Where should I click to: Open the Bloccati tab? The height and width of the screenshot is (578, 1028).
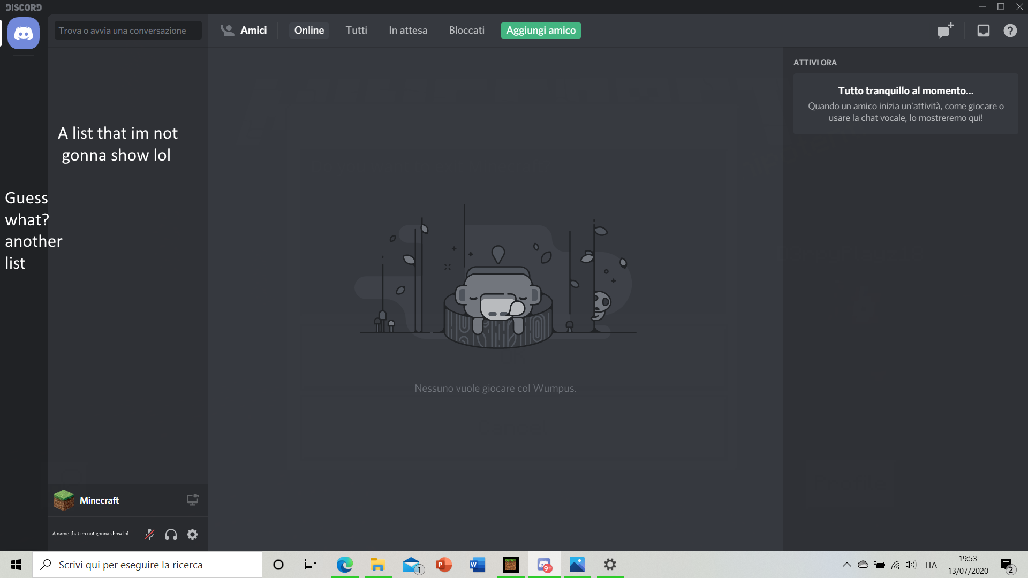coord(466,31)
